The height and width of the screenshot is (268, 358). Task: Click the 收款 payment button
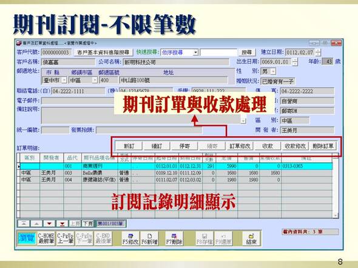click(x=268, y=146)
